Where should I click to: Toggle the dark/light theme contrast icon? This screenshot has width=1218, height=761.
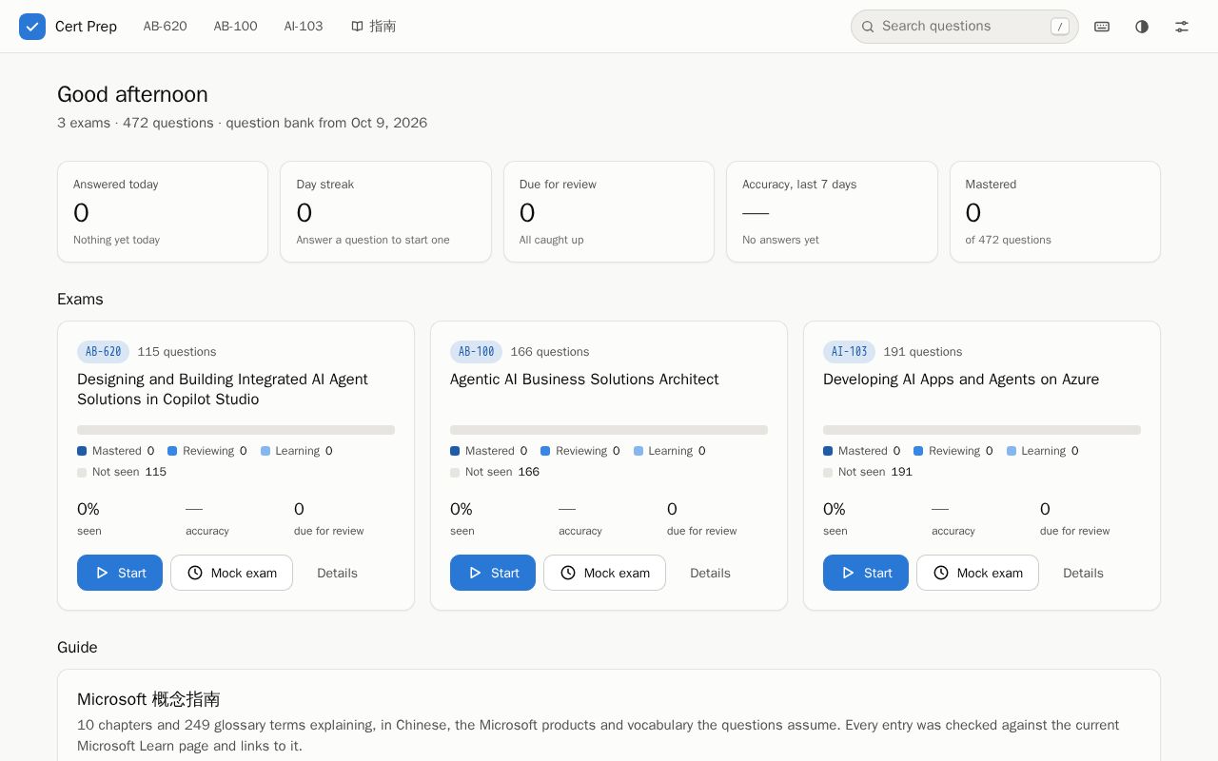(1142, 27)
